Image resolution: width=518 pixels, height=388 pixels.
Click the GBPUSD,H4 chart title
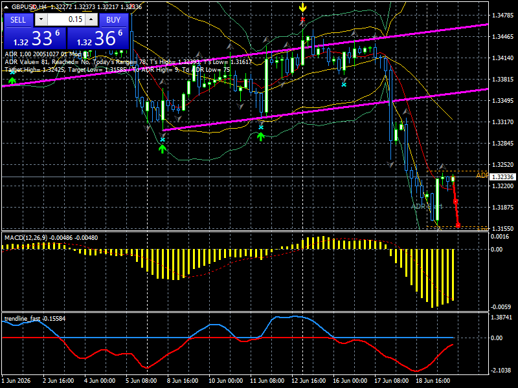tap(28, 7)
